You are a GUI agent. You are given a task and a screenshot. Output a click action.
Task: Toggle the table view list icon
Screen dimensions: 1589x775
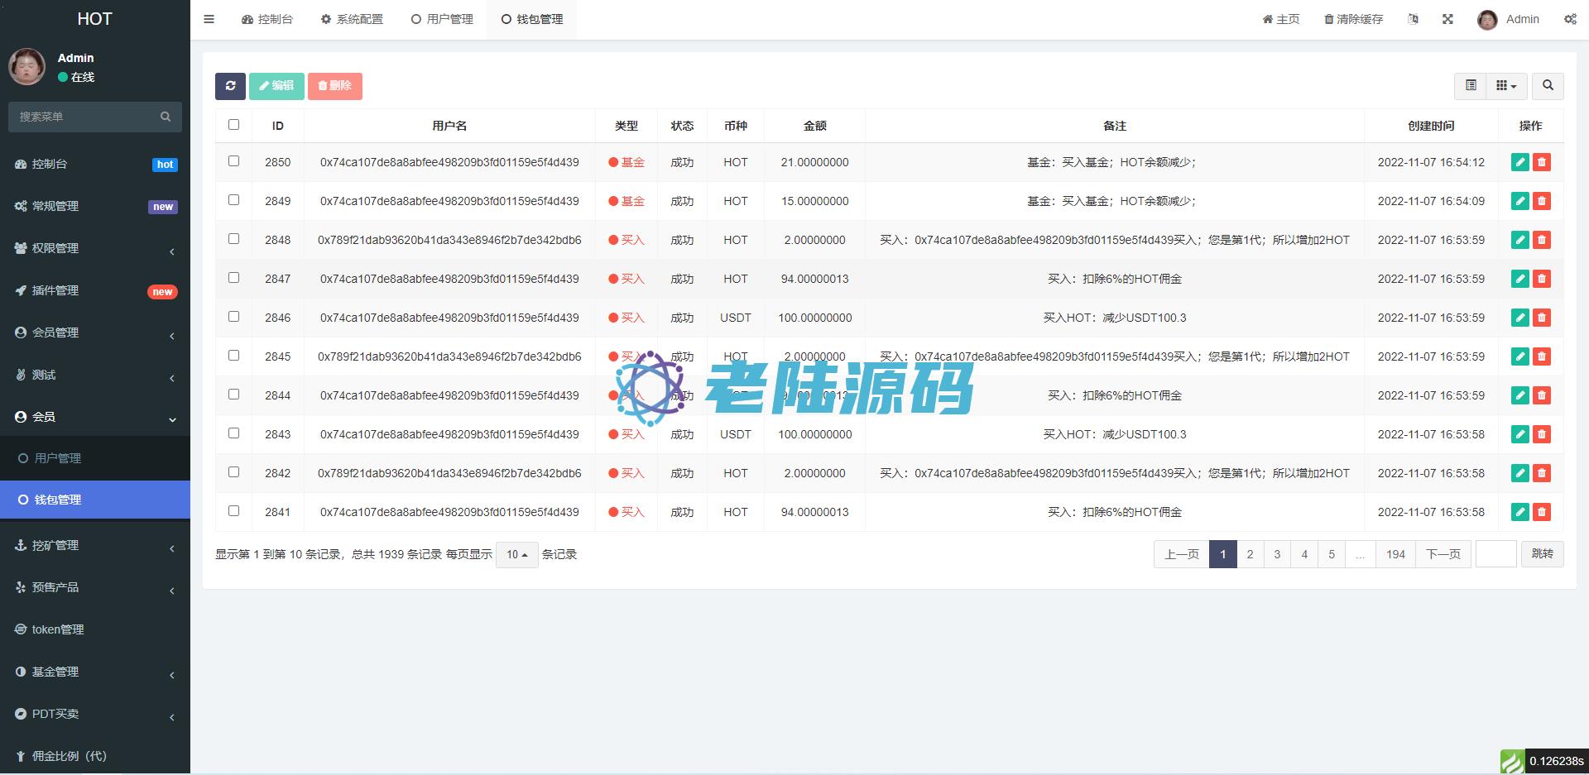[1471, 86]
